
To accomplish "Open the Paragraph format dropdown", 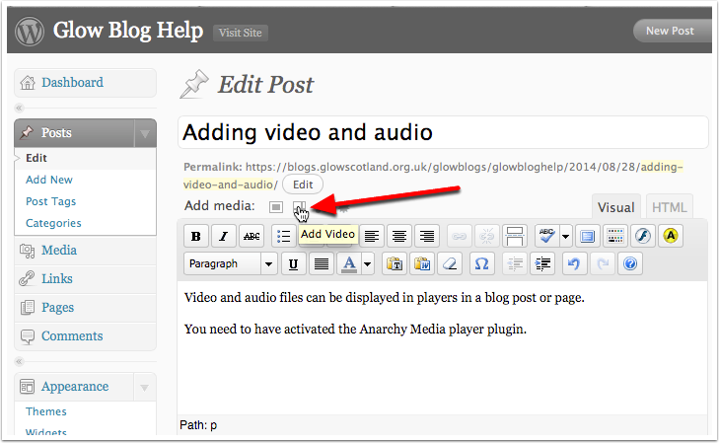I will [231, 263].
